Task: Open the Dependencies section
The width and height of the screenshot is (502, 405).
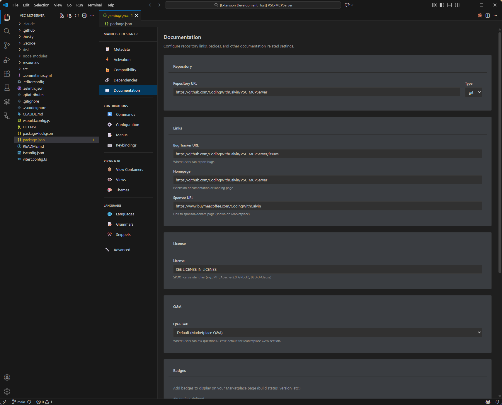Action: tap(128, 80)
